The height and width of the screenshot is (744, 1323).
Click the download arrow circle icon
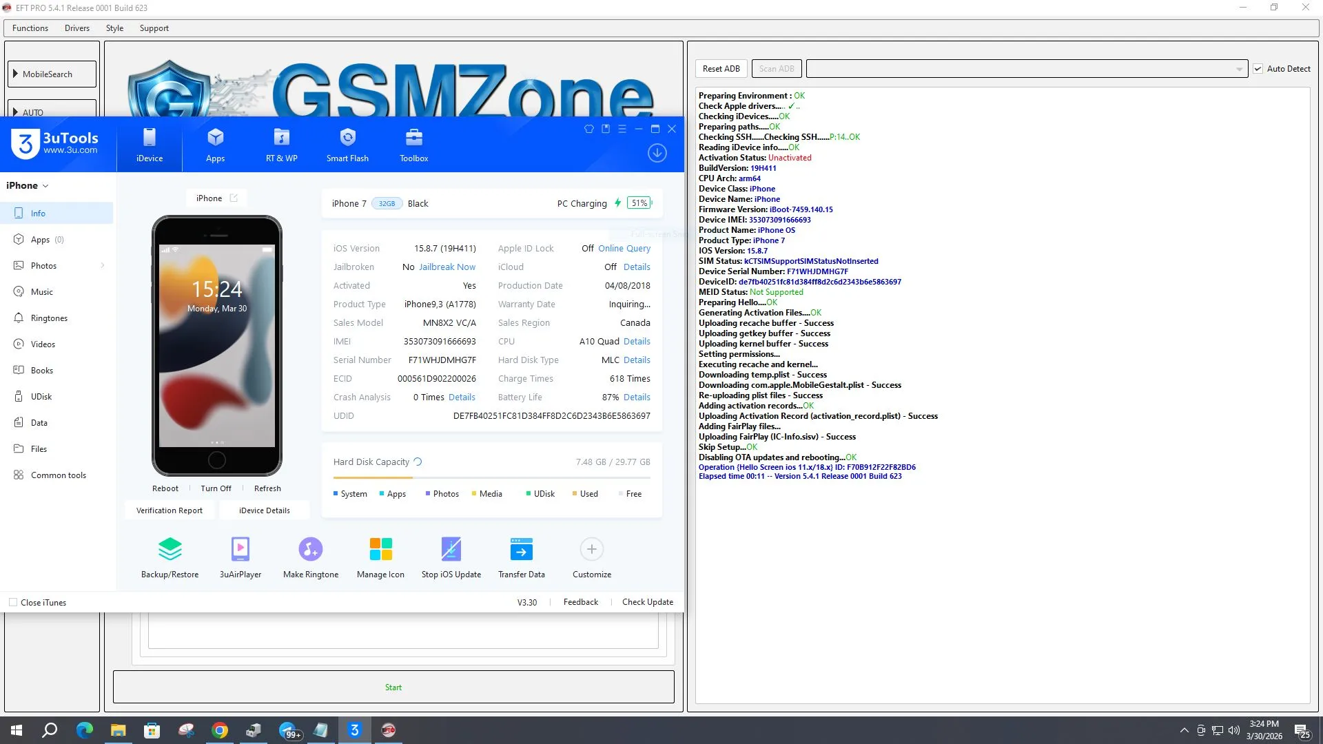[x=657, y=153]
